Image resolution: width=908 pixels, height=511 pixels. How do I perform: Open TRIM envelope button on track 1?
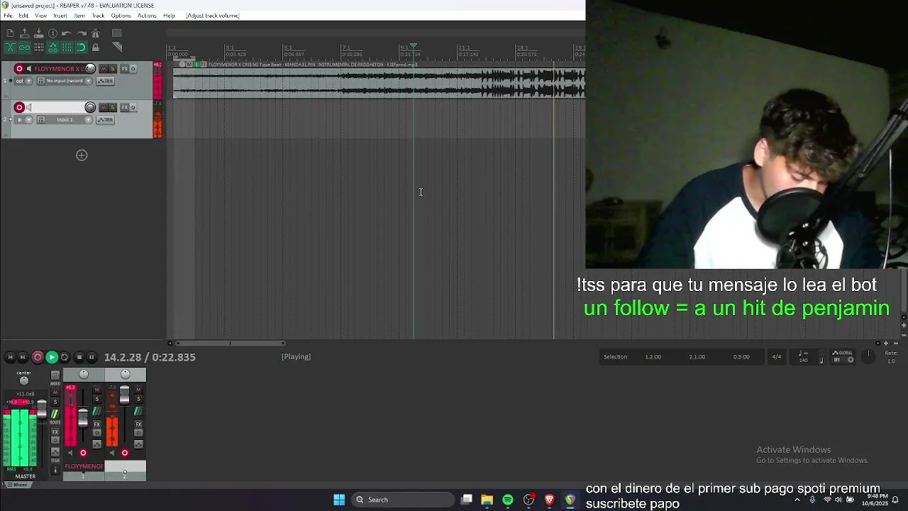(x=105, y=81)
